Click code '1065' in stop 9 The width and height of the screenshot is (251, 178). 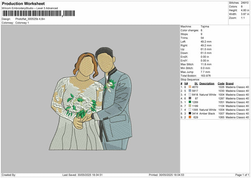(x=221, y=117)
